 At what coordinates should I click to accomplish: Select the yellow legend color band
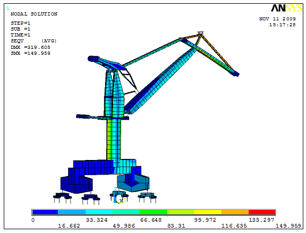coord(207,212)
